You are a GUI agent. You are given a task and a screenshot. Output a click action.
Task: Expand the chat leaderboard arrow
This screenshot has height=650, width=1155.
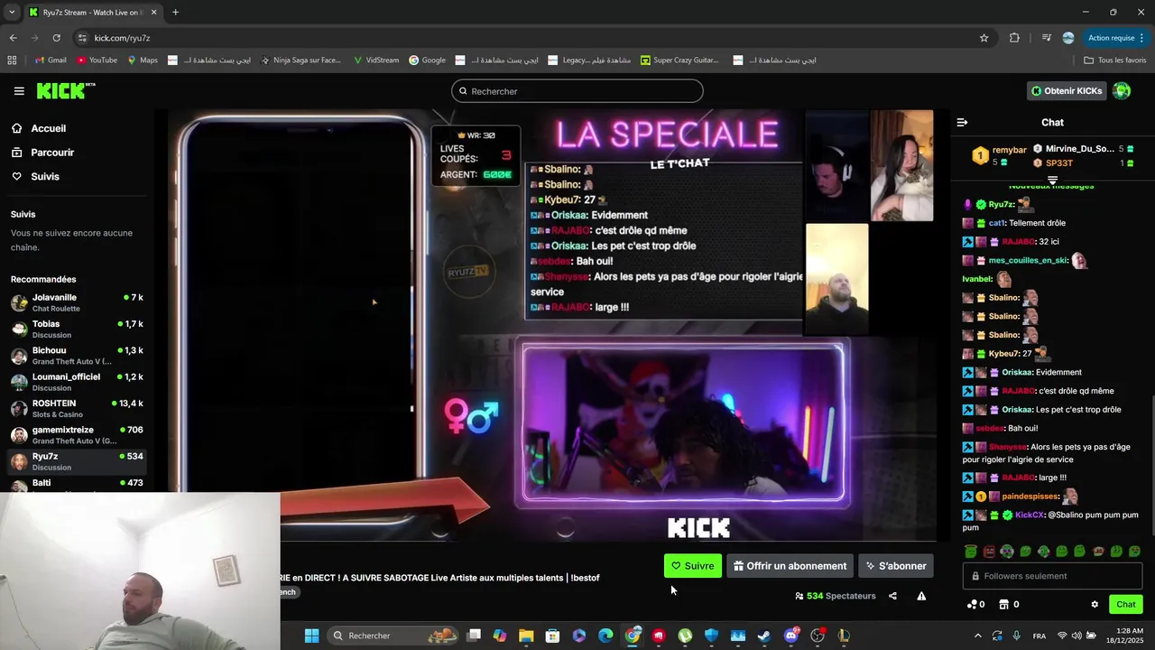pos(1052,180)
